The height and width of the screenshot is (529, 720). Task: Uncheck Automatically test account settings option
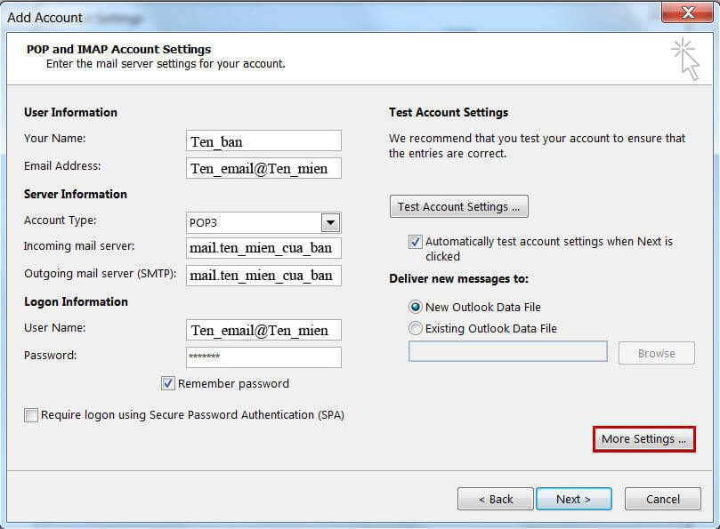[x=415, y=242]
